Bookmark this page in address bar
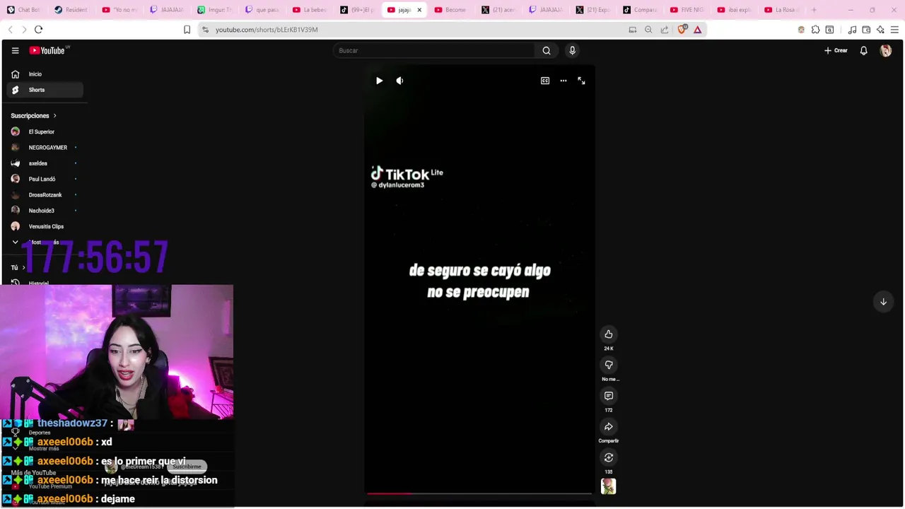Viewport: 905px width, 509px height. [187, 30]
